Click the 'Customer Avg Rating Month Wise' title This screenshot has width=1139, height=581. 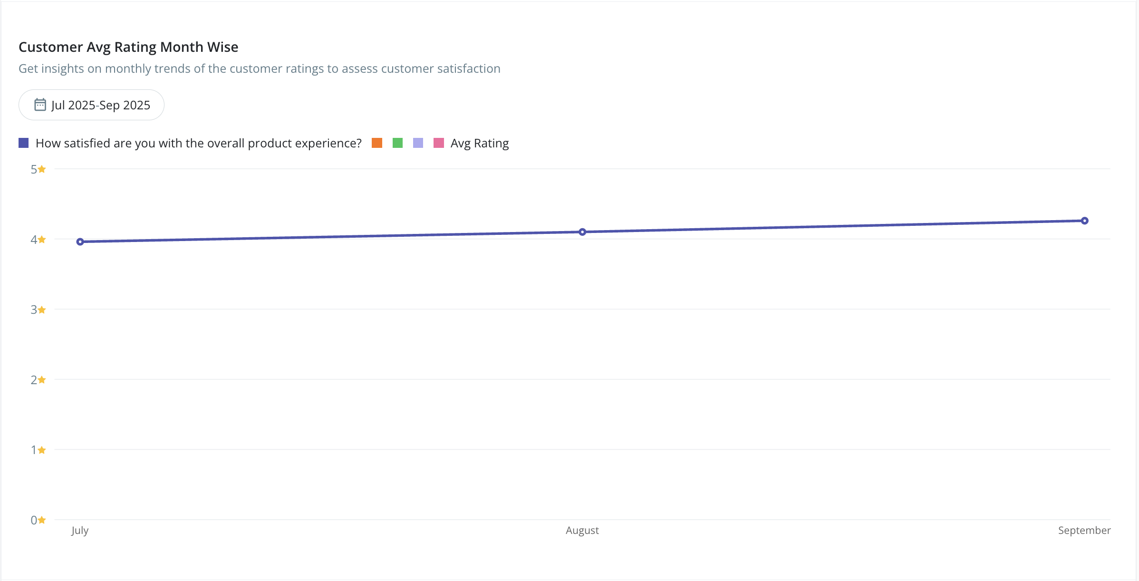[128, 47]
